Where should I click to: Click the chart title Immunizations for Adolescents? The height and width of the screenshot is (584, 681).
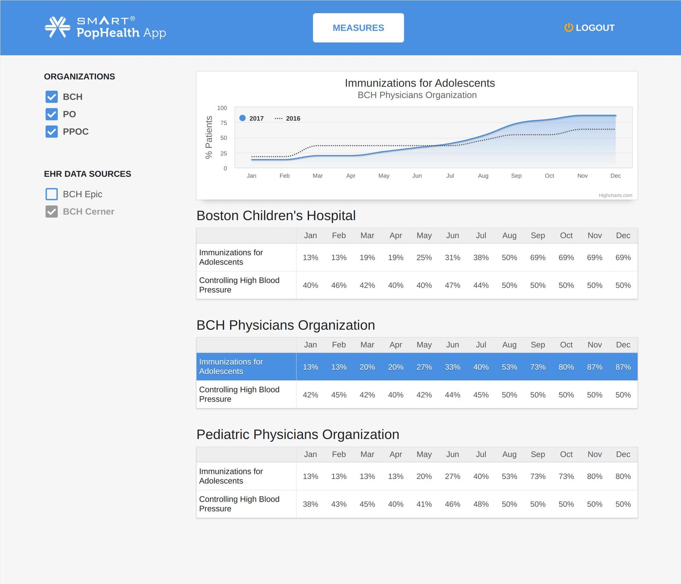pos(420,83)
